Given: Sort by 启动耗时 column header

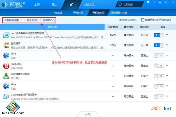Looking at the screenshot, I should [113, 27].
